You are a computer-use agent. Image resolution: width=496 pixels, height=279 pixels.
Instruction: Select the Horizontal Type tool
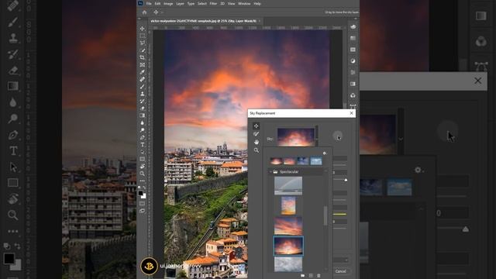(143, 145)
